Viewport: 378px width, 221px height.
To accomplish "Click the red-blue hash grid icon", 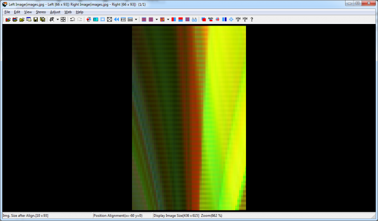I will pyautogui.click(x=217, y=20).
